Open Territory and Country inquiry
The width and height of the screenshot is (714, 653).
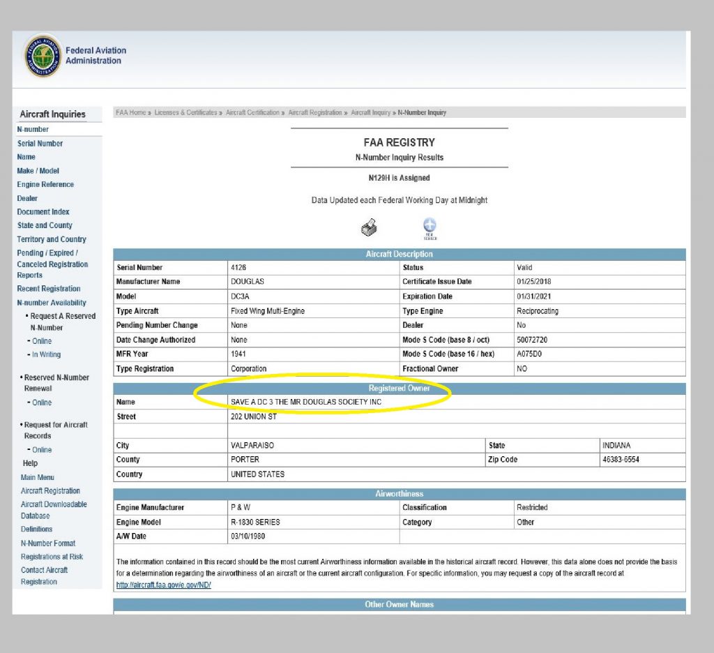[52, 239]
